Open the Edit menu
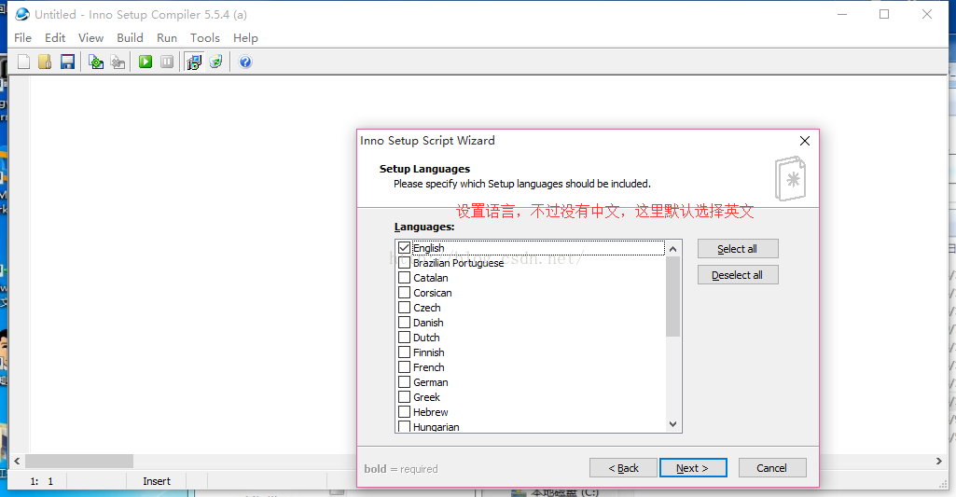This screenshot has height=497, width=956. click(x=55, y=38)
